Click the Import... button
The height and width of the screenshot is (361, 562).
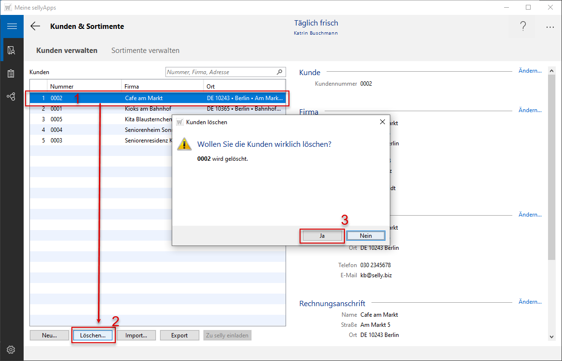[136, 335]
